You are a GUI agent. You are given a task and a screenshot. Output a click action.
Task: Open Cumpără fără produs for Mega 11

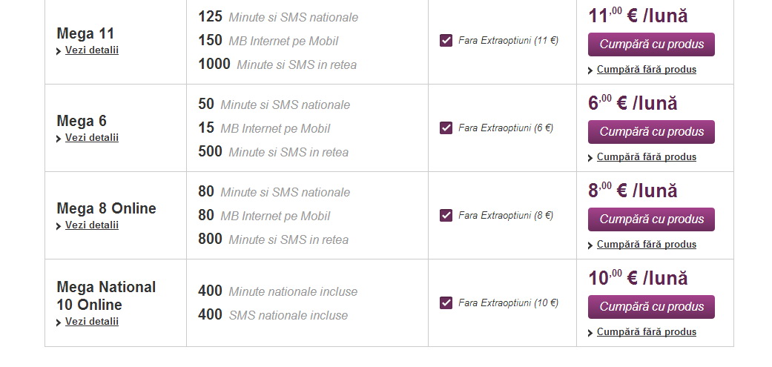click(646, 70)
